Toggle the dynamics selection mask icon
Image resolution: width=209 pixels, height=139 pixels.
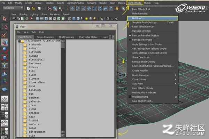pos(100,8)
